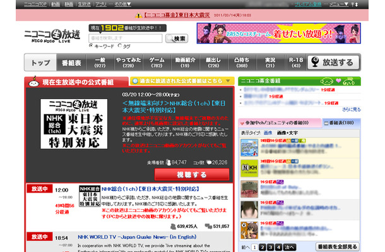Open the 動画紹介 (19) category tab
The height and width of the screenshot is (252, 385).
tap(185, 62)
